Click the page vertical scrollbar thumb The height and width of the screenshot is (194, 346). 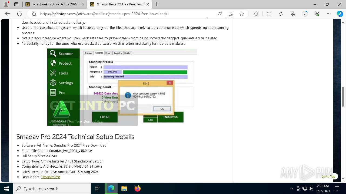(x=343, y=97)
